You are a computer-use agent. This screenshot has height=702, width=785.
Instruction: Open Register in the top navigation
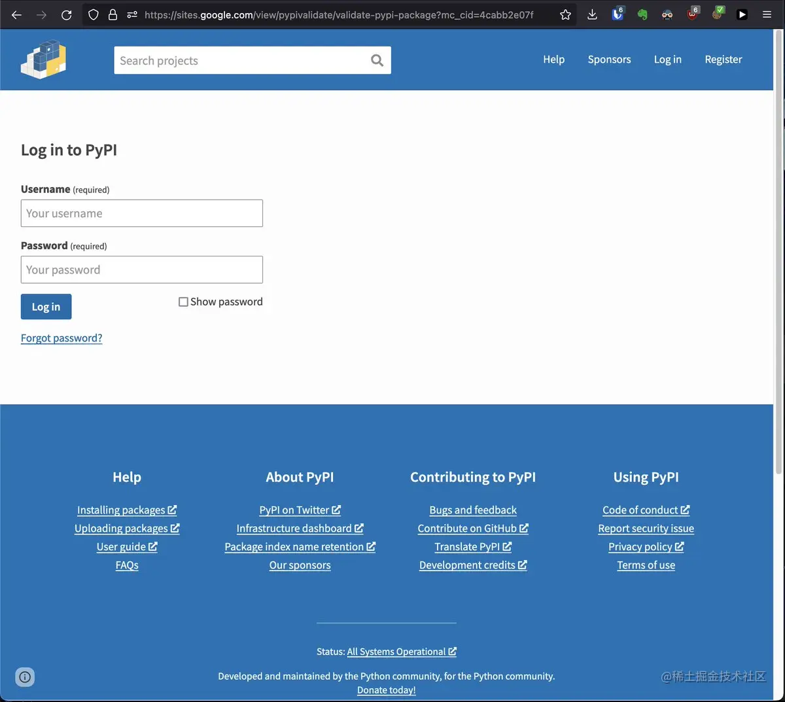[724, 60]
